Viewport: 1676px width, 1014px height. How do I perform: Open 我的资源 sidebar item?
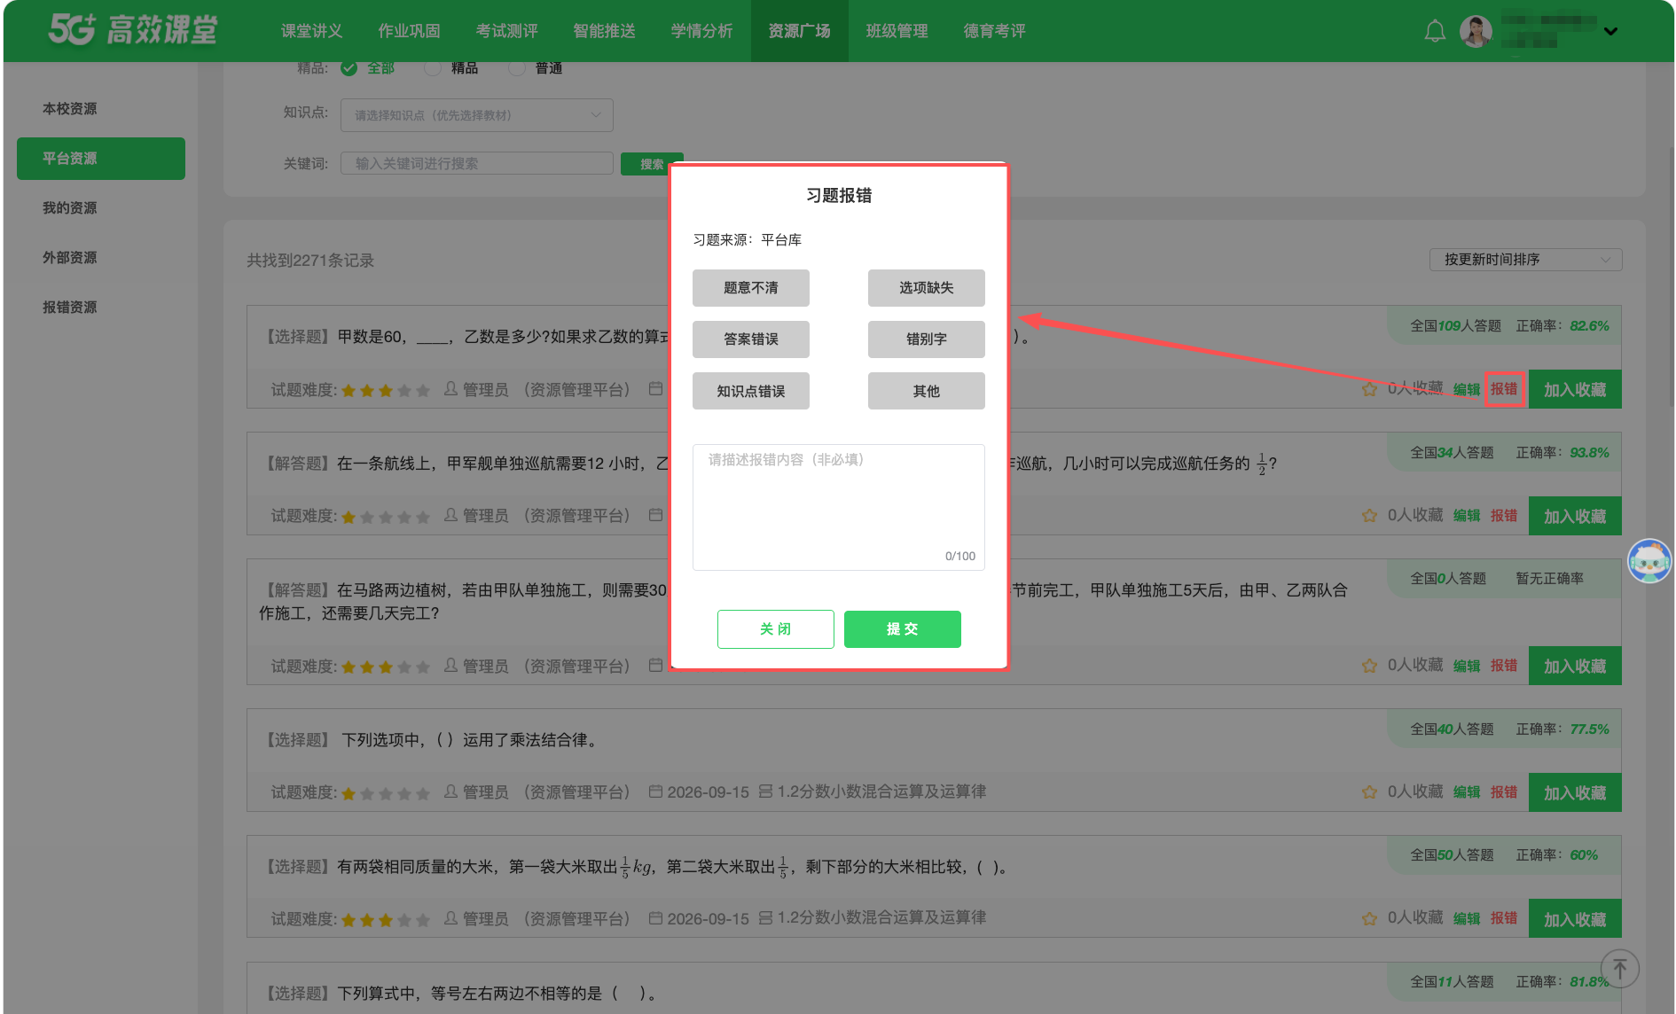(x=101, y=208)
